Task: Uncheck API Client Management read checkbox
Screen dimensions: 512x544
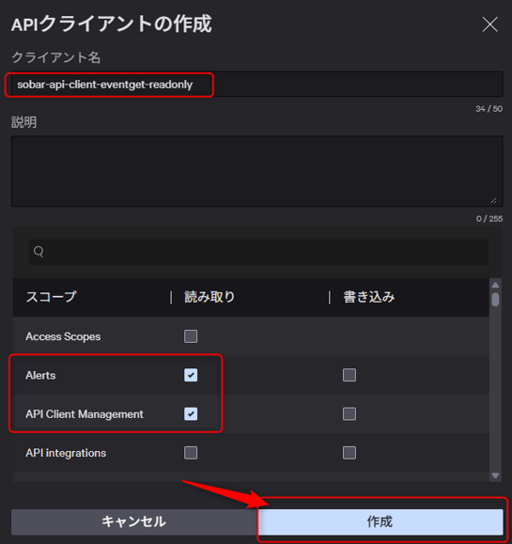Action: click(191, 414)
